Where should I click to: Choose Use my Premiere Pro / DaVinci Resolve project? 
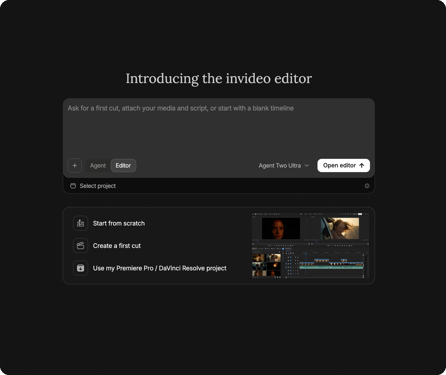[160, 268]
